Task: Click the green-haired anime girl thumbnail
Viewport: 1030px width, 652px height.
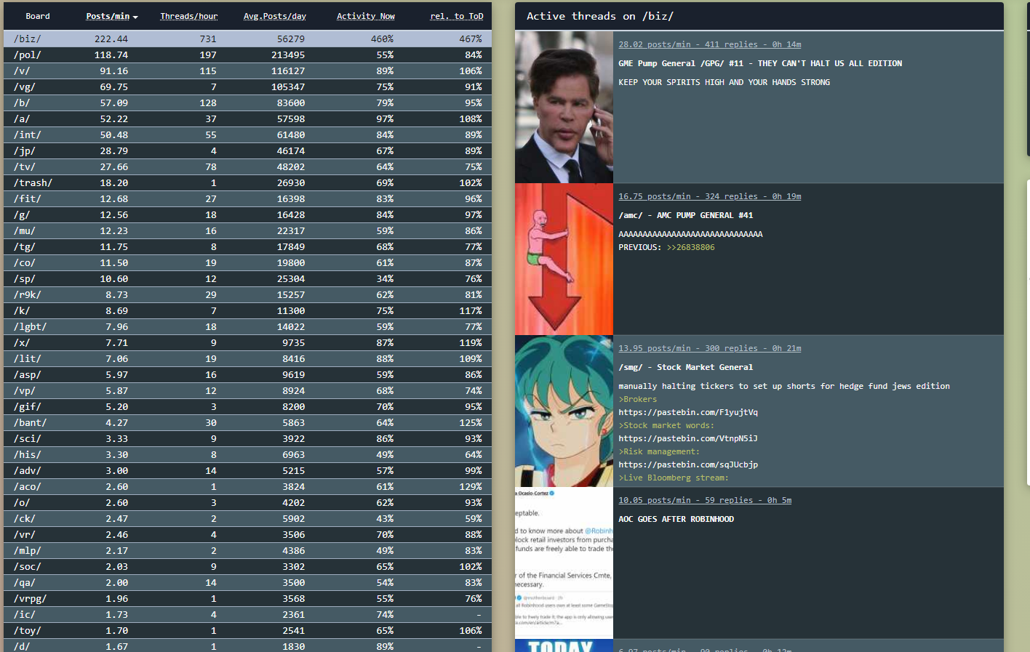Action: click(x=564, y=411)
